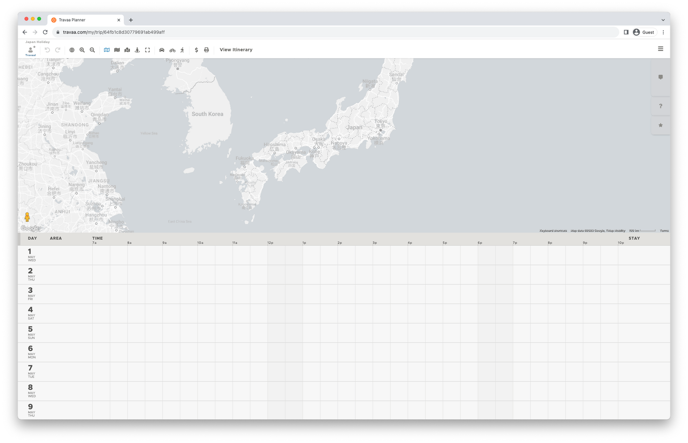Open map Terms link
688x443 pixels.
(x=664, y=230)
